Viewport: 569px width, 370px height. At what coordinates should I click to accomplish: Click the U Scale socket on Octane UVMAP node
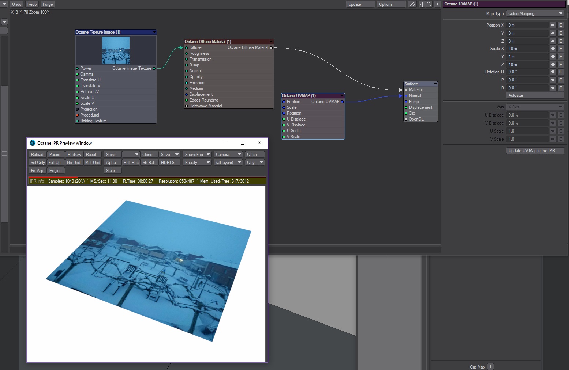284,131
